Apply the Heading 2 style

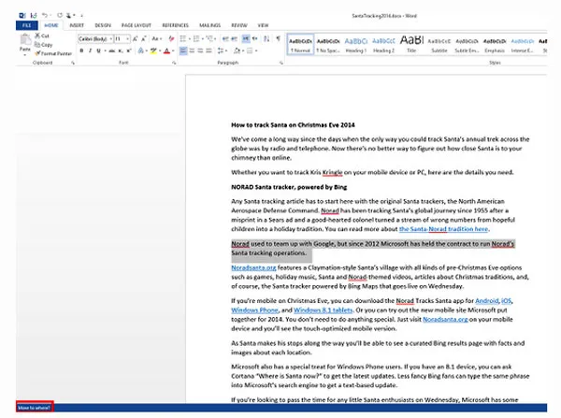[383, 45]
